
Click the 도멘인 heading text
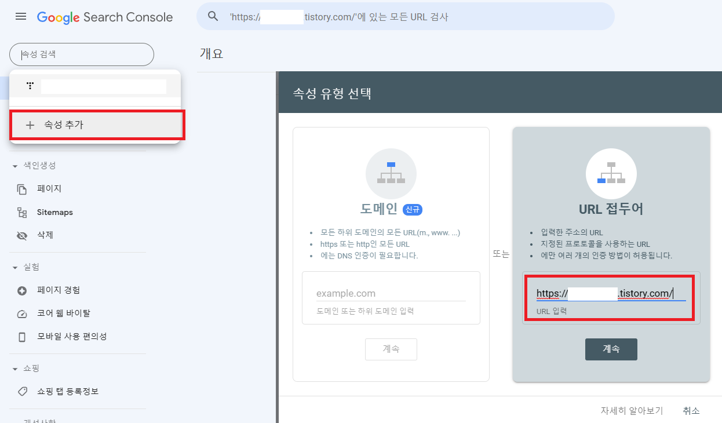point(379,209)
